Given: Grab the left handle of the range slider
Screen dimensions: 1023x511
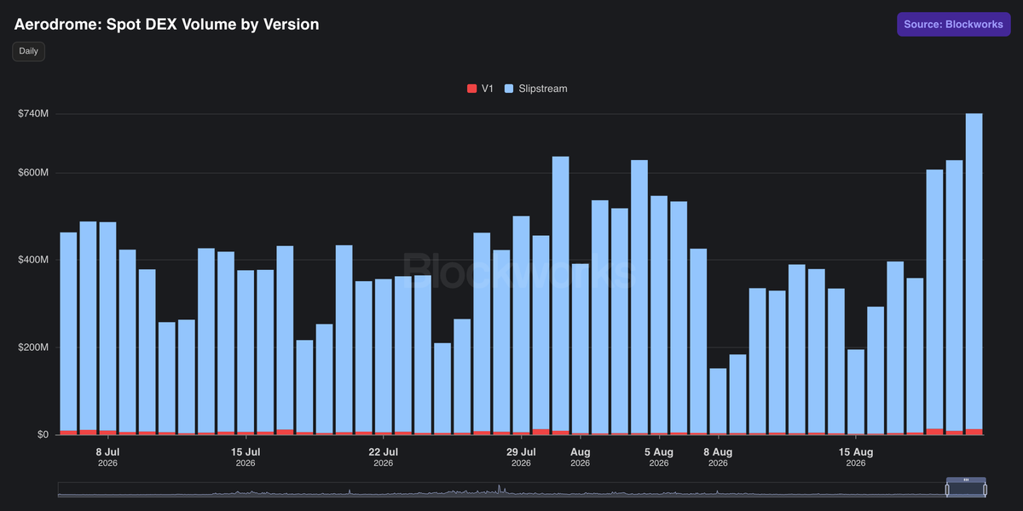Looking at the screenshot, I should coord(947,490).
